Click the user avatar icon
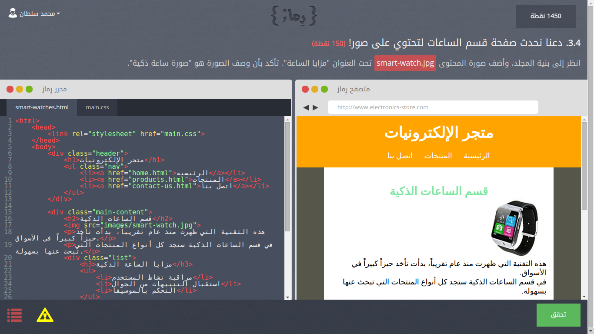Image resolution: width=594 pixels, height=334 pixels. [x=13, y=13]
